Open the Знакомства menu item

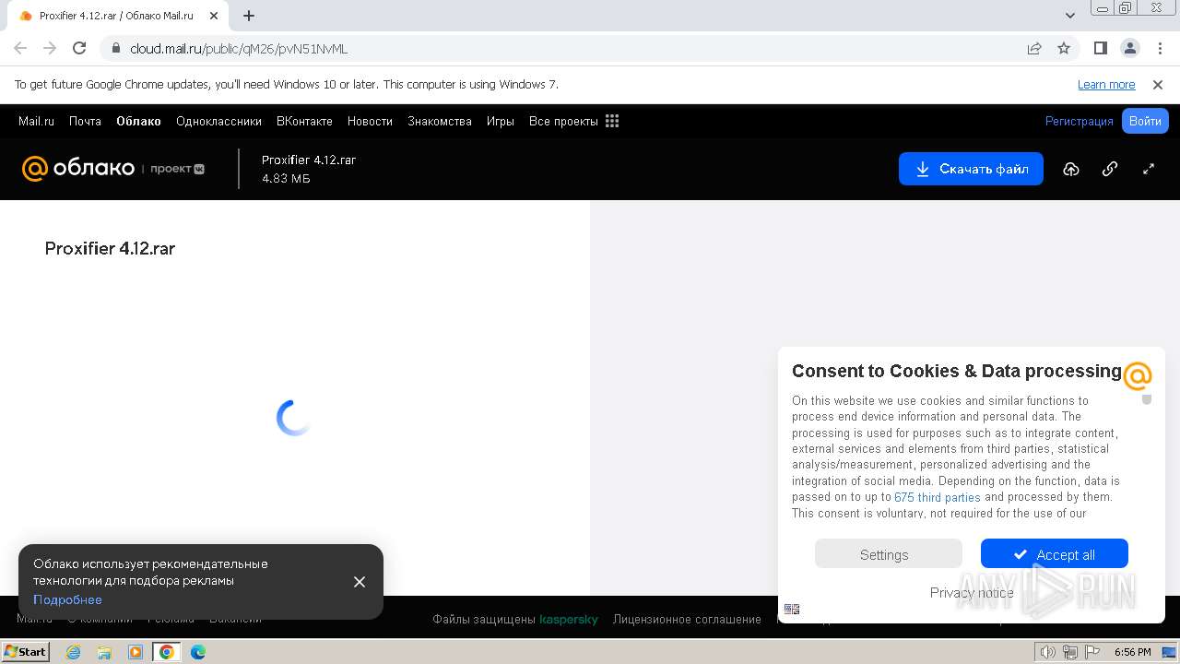pos(440,121)
